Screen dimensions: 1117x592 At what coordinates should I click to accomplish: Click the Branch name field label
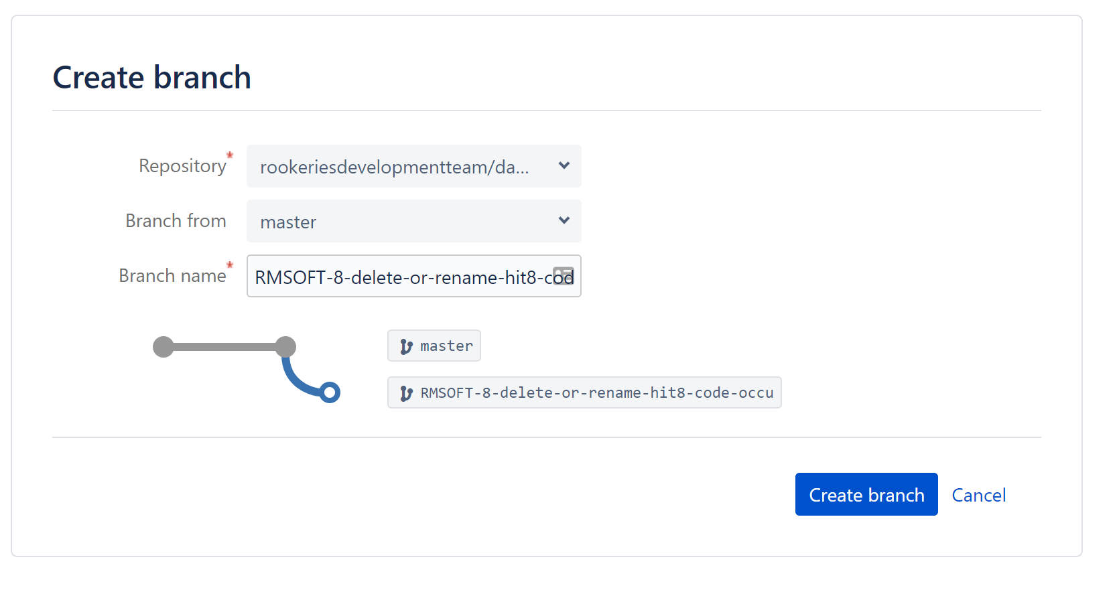tap(172, 275)
